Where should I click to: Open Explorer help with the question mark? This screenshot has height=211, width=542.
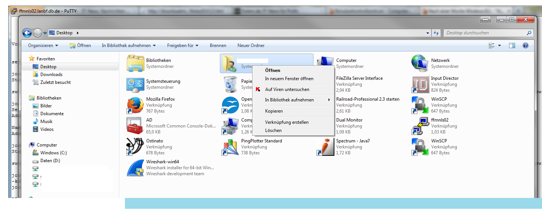coord(525,45)
